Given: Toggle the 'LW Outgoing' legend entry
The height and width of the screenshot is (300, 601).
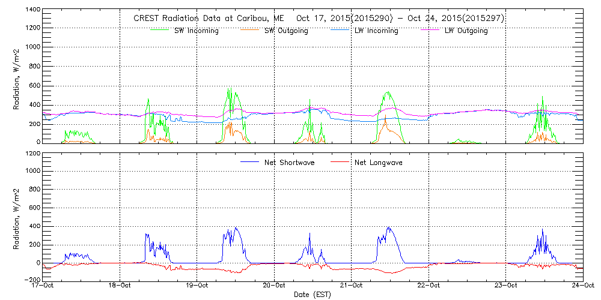Looking at the screenshot, I should point(466,31).
